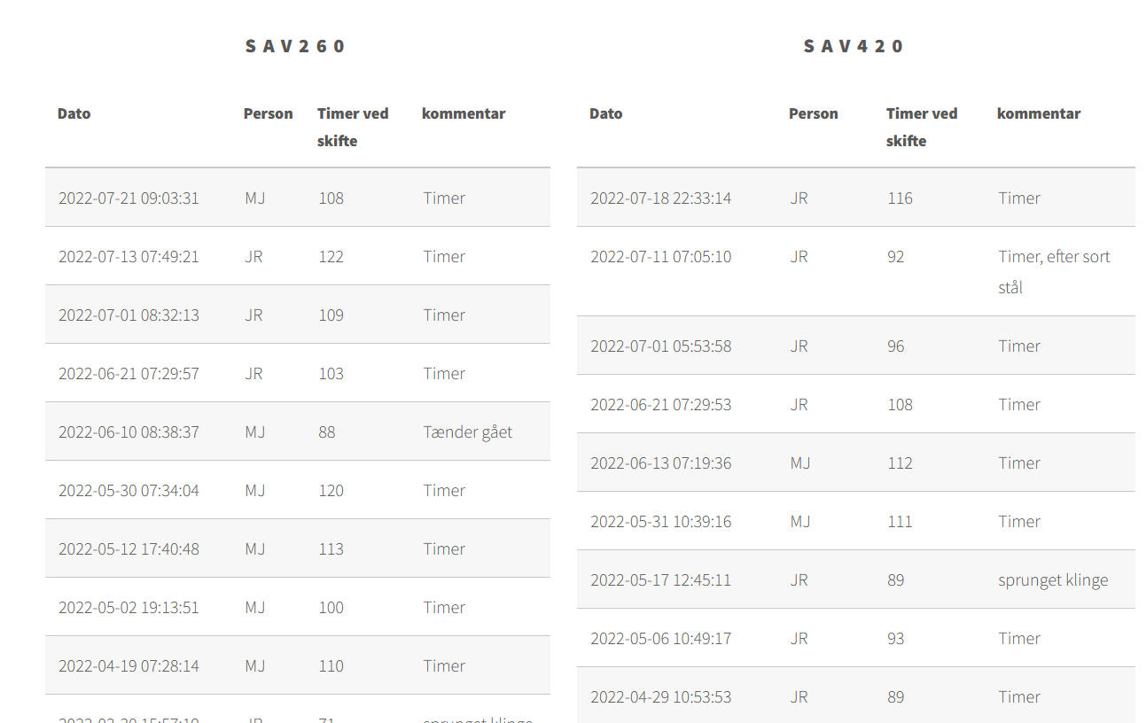
Task: Select the 2022-04-19 07:28:14 date cell
Action: [x=129, y=665]
